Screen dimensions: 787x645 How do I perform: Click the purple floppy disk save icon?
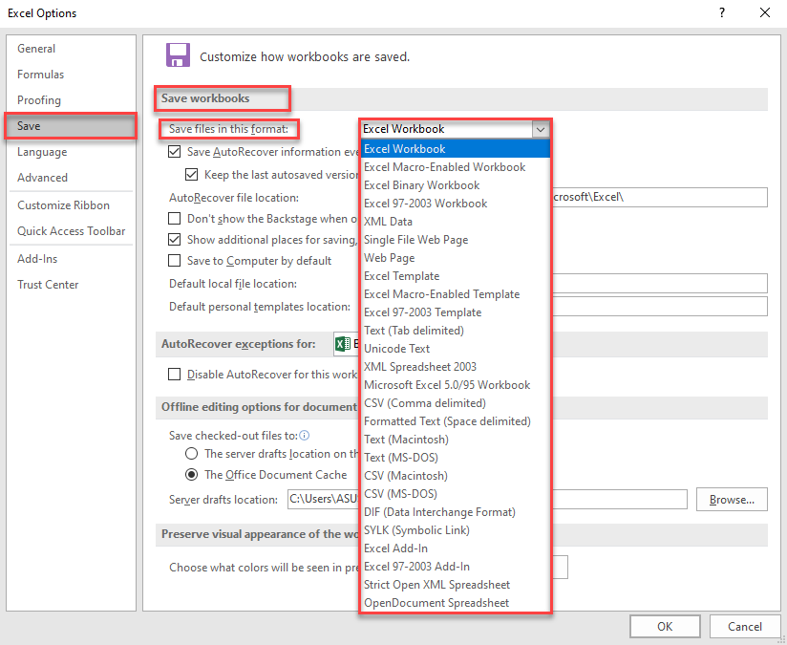(179, 55)
